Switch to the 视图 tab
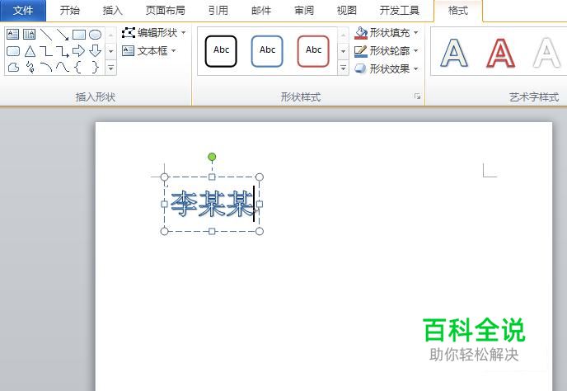Screen dimensions: 567x391 coord(347,11)
